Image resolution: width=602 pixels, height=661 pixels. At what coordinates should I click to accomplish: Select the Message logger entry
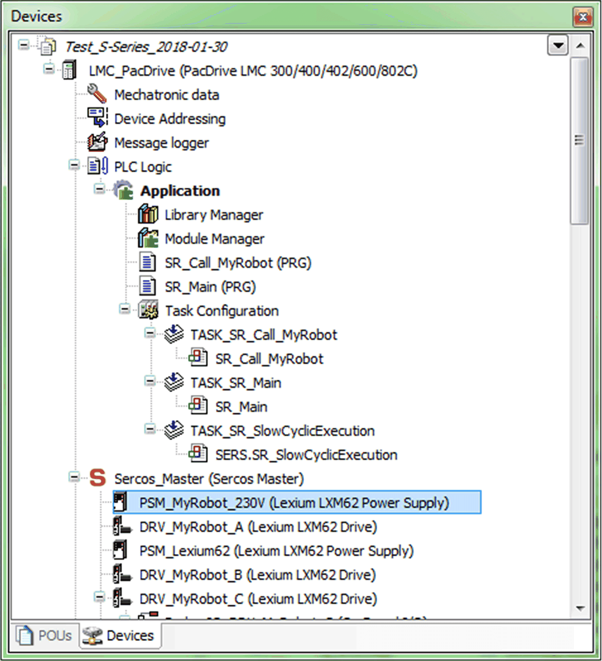click(x=161, y=143)
